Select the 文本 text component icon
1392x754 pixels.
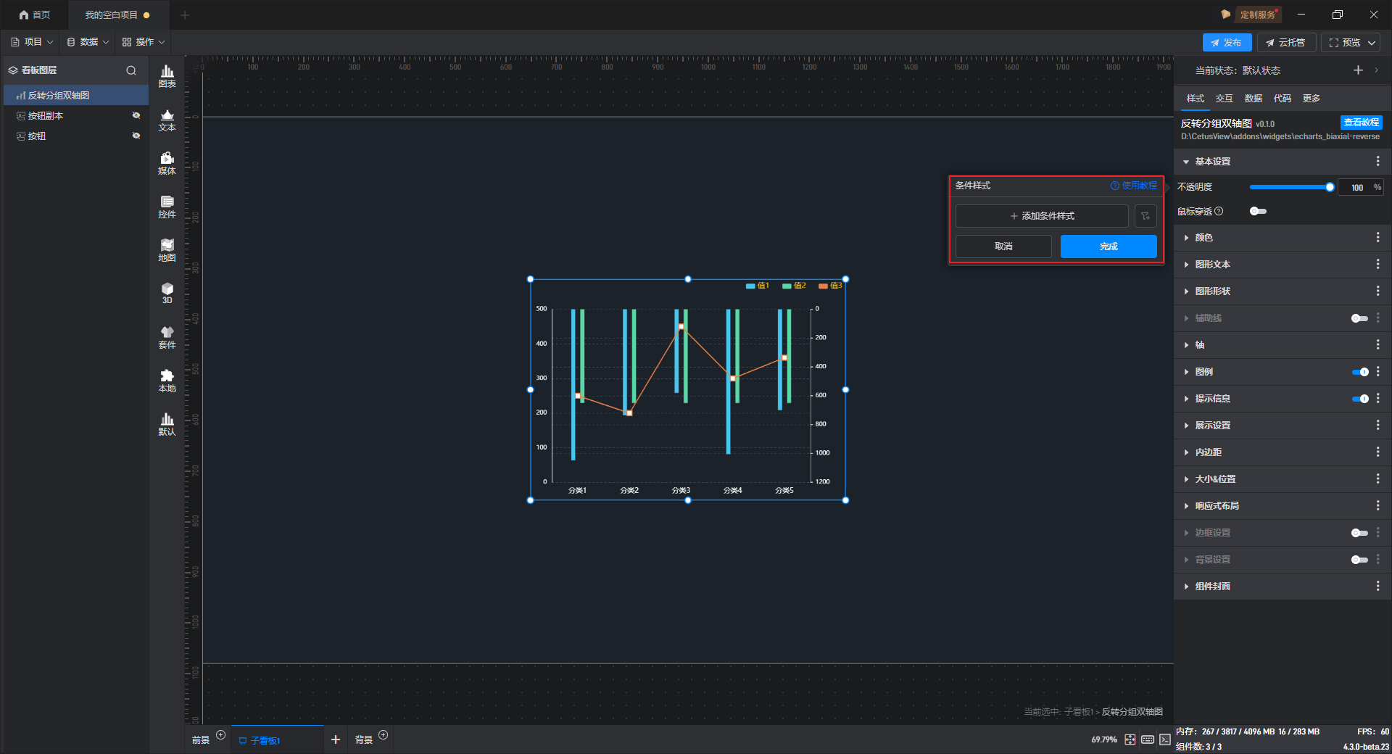click(x=167, y=120)
